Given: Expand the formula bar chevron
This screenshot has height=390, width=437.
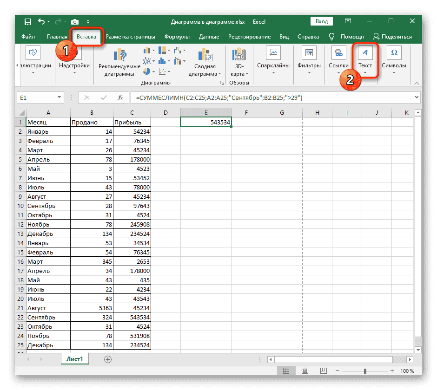Looking at the screenshot, I should point(417,97).
